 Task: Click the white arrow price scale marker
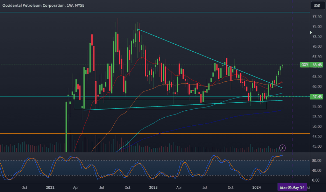pyautogui.click(x=311, y=32)
